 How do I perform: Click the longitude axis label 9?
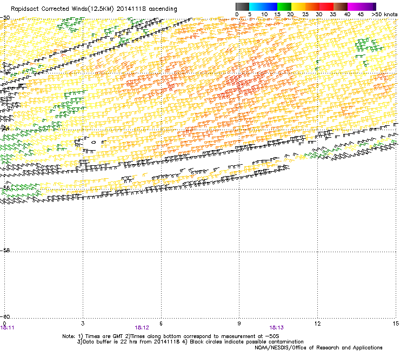tap(239, 323)
